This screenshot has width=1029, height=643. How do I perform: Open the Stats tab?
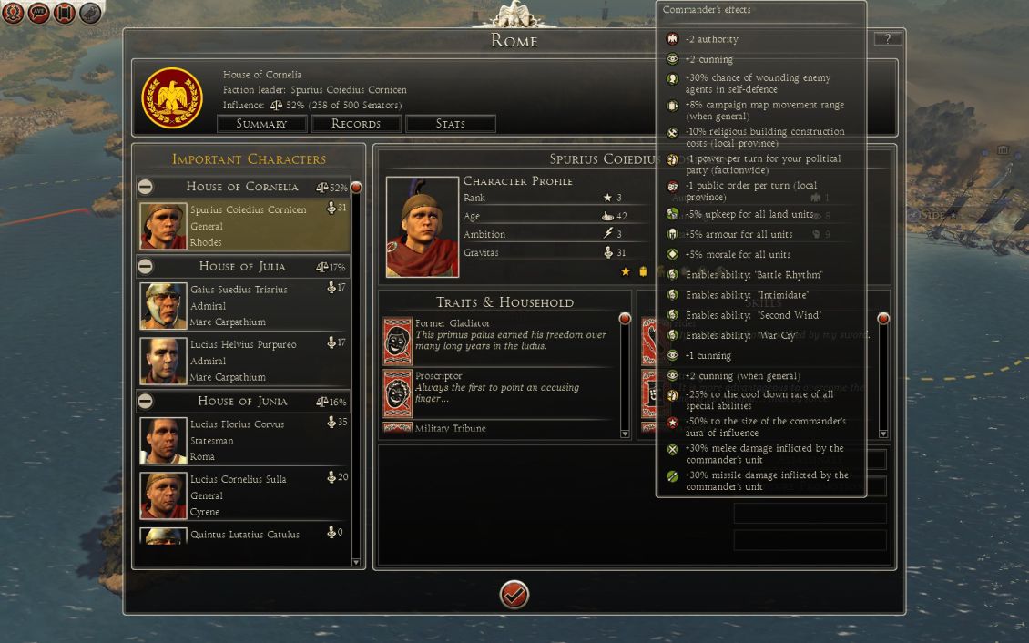pos(450,123)
